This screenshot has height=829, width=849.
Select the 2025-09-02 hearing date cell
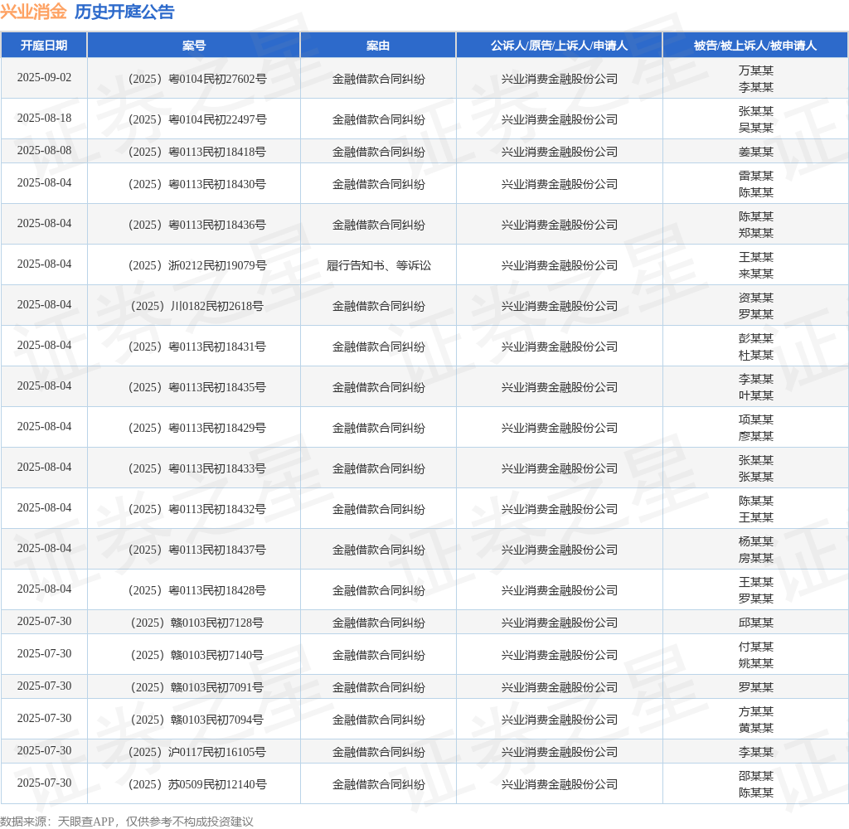(44, 78)
